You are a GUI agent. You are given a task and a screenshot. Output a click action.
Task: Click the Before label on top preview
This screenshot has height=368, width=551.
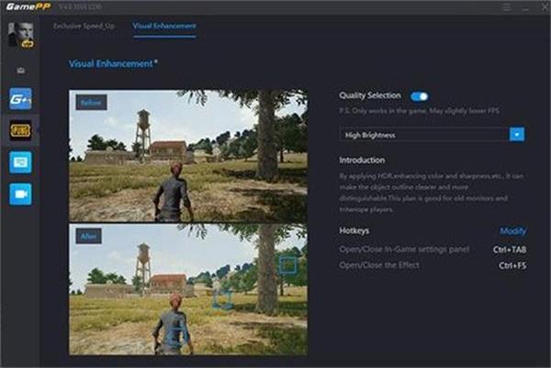click(91, 103)
